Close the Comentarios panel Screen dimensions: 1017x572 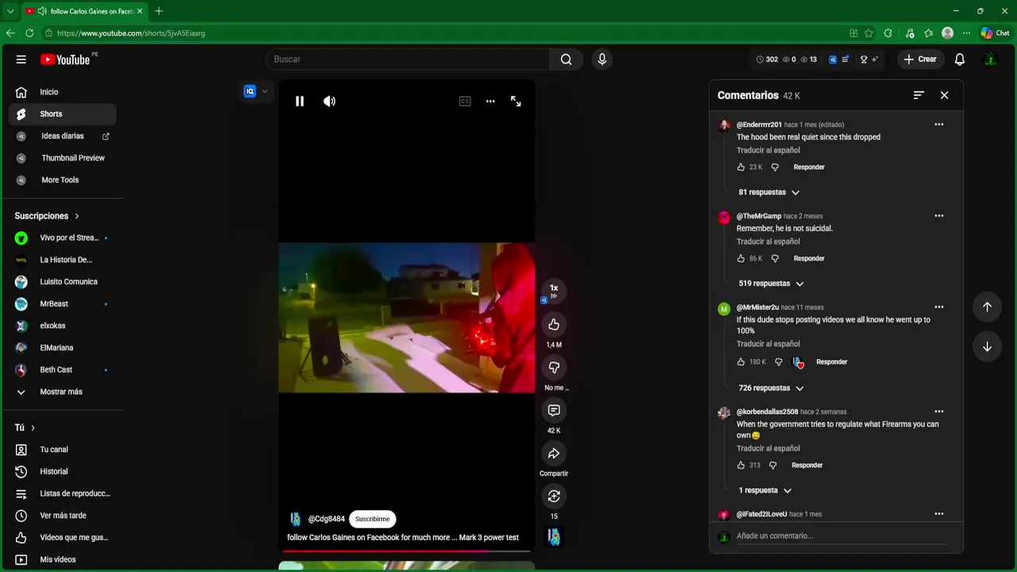(944, 95)
